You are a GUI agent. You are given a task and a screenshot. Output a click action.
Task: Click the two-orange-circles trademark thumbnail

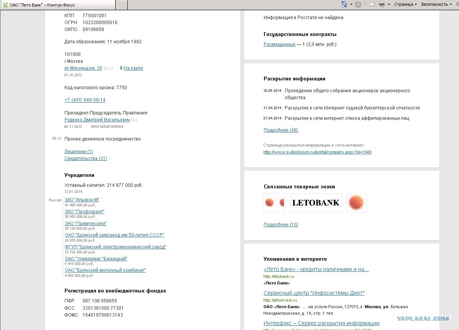tap(274, 203)
